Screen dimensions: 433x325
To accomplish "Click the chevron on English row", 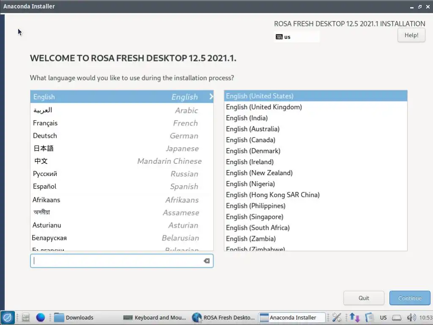I will 211,96.
